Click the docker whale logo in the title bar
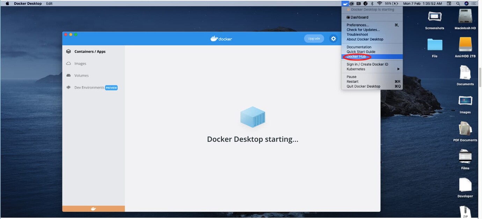This screenshot has width=482, height=219. [221, 39]
